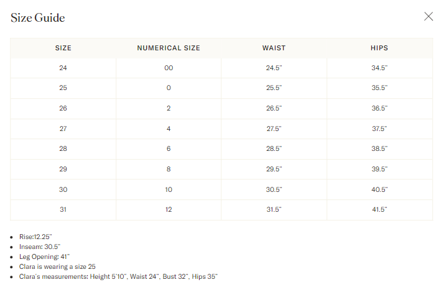Viewport: 444px width, 290px height.
Task: Select size 24 cell in table
Action: 63,68
